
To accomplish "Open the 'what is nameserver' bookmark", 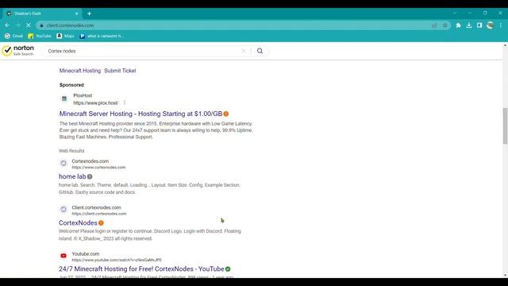I will click(102, 36).
